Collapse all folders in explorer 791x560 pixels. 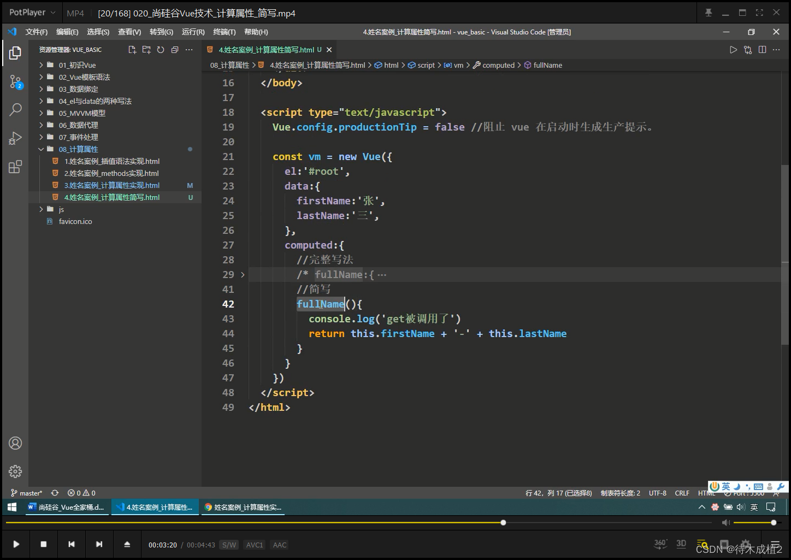pos(175,50)
